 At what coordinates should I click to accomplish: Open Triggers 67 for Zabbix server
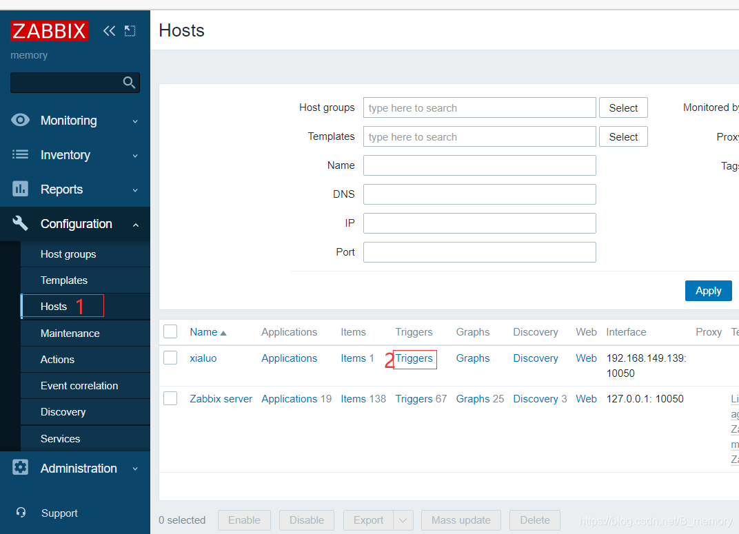414,399
